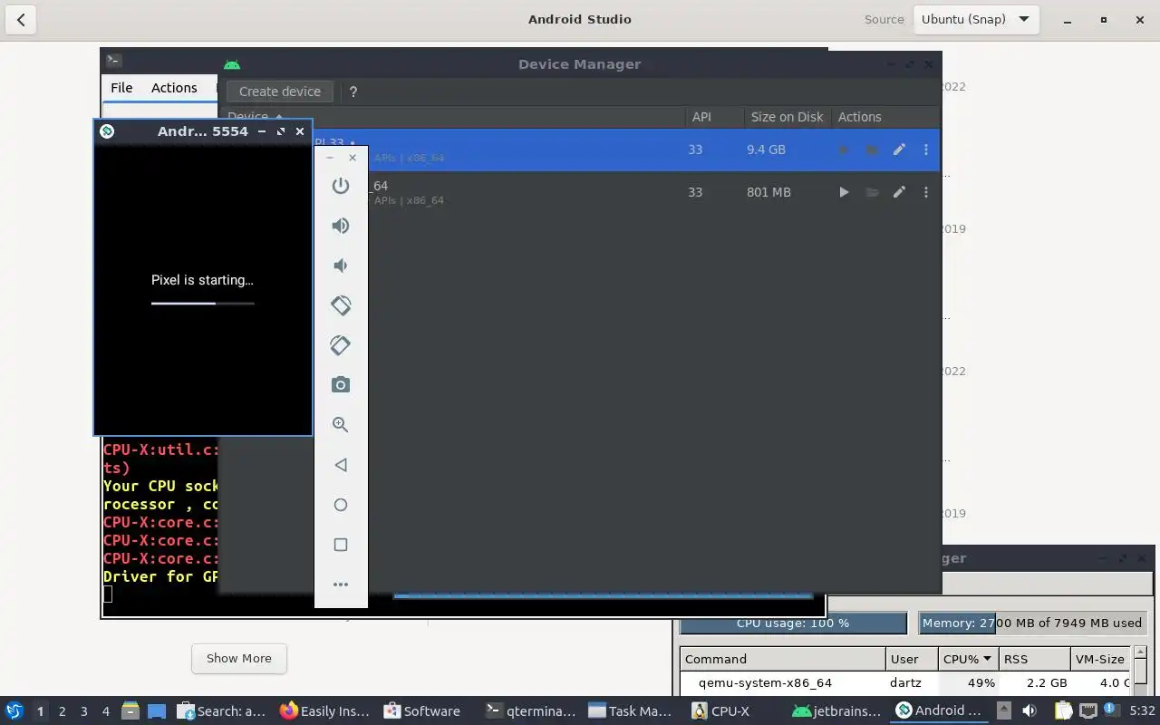Image resolution: width=1160 pixels, height=725 pixels.
Task: Sort by the Size on Disk column header
Action: click(x=787, y=117)
